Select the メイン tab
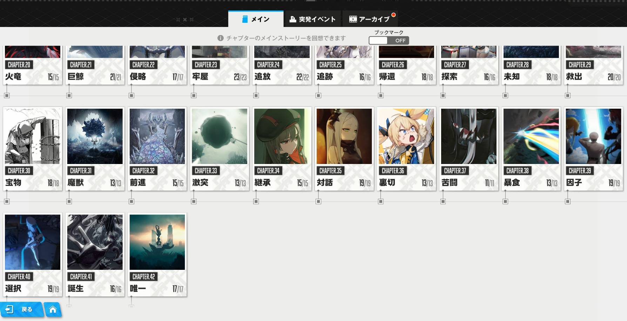 (x=256, y=19)
